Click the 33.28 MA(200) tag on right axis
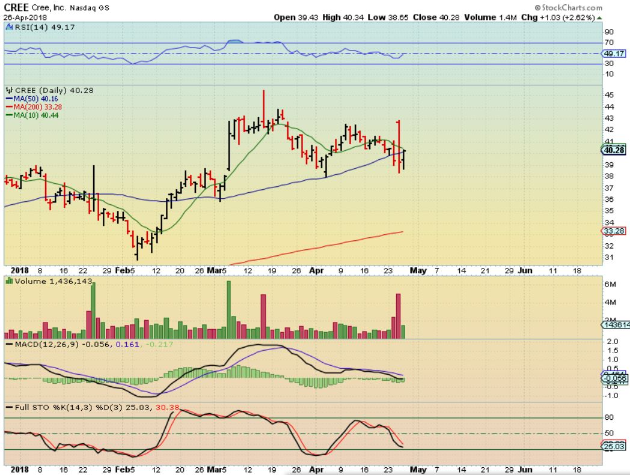 [614, 231]
